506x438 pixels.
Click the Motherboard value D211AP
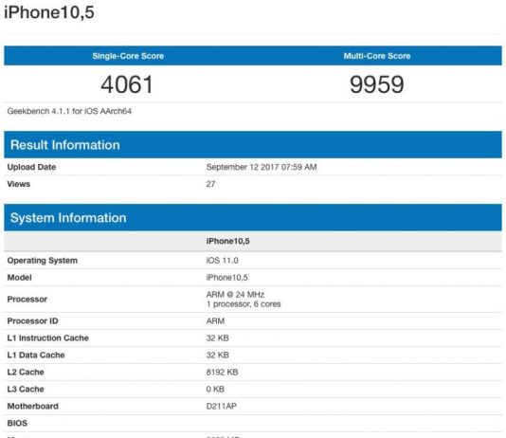tap(222, 406)
